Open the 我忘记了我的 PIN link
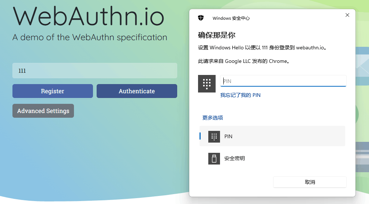The image size is (369, 204). click(x=240, y=95)
